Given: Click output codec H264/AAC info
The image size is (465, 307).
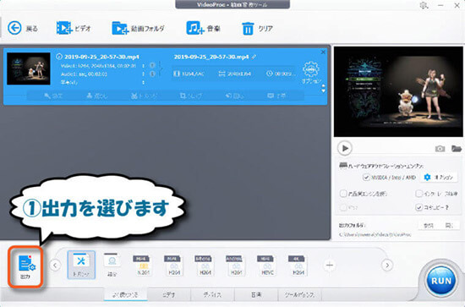Looking at the screenshot, I should [189, 74].
